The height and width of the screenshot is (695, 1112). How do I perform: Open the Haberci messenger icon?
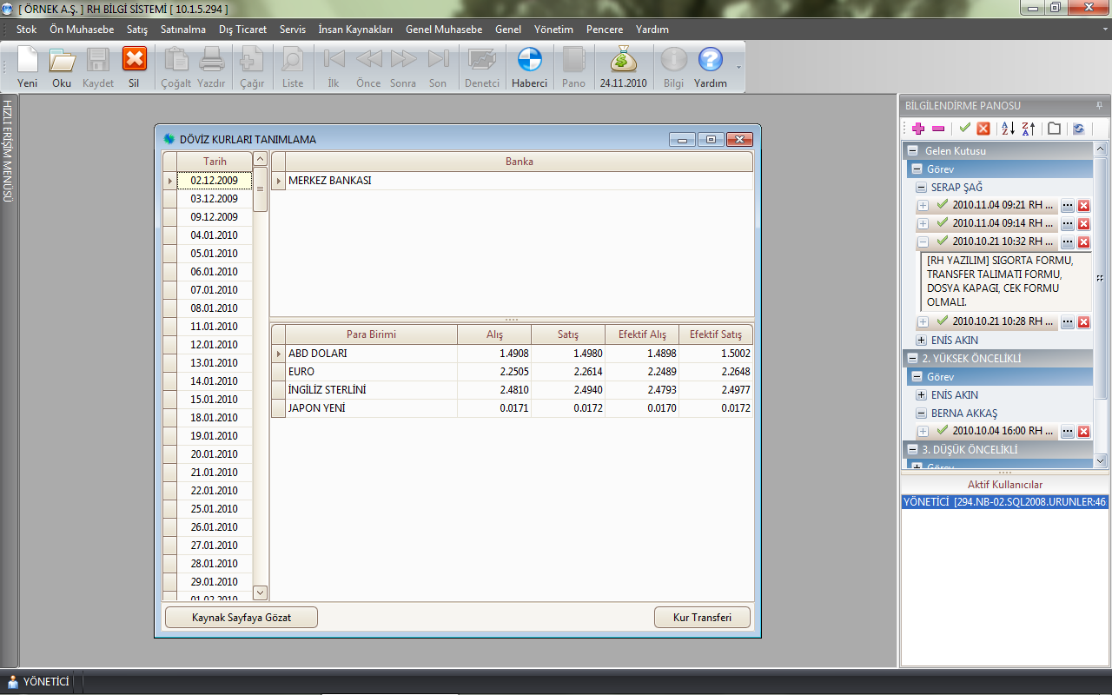pos(529,65)
